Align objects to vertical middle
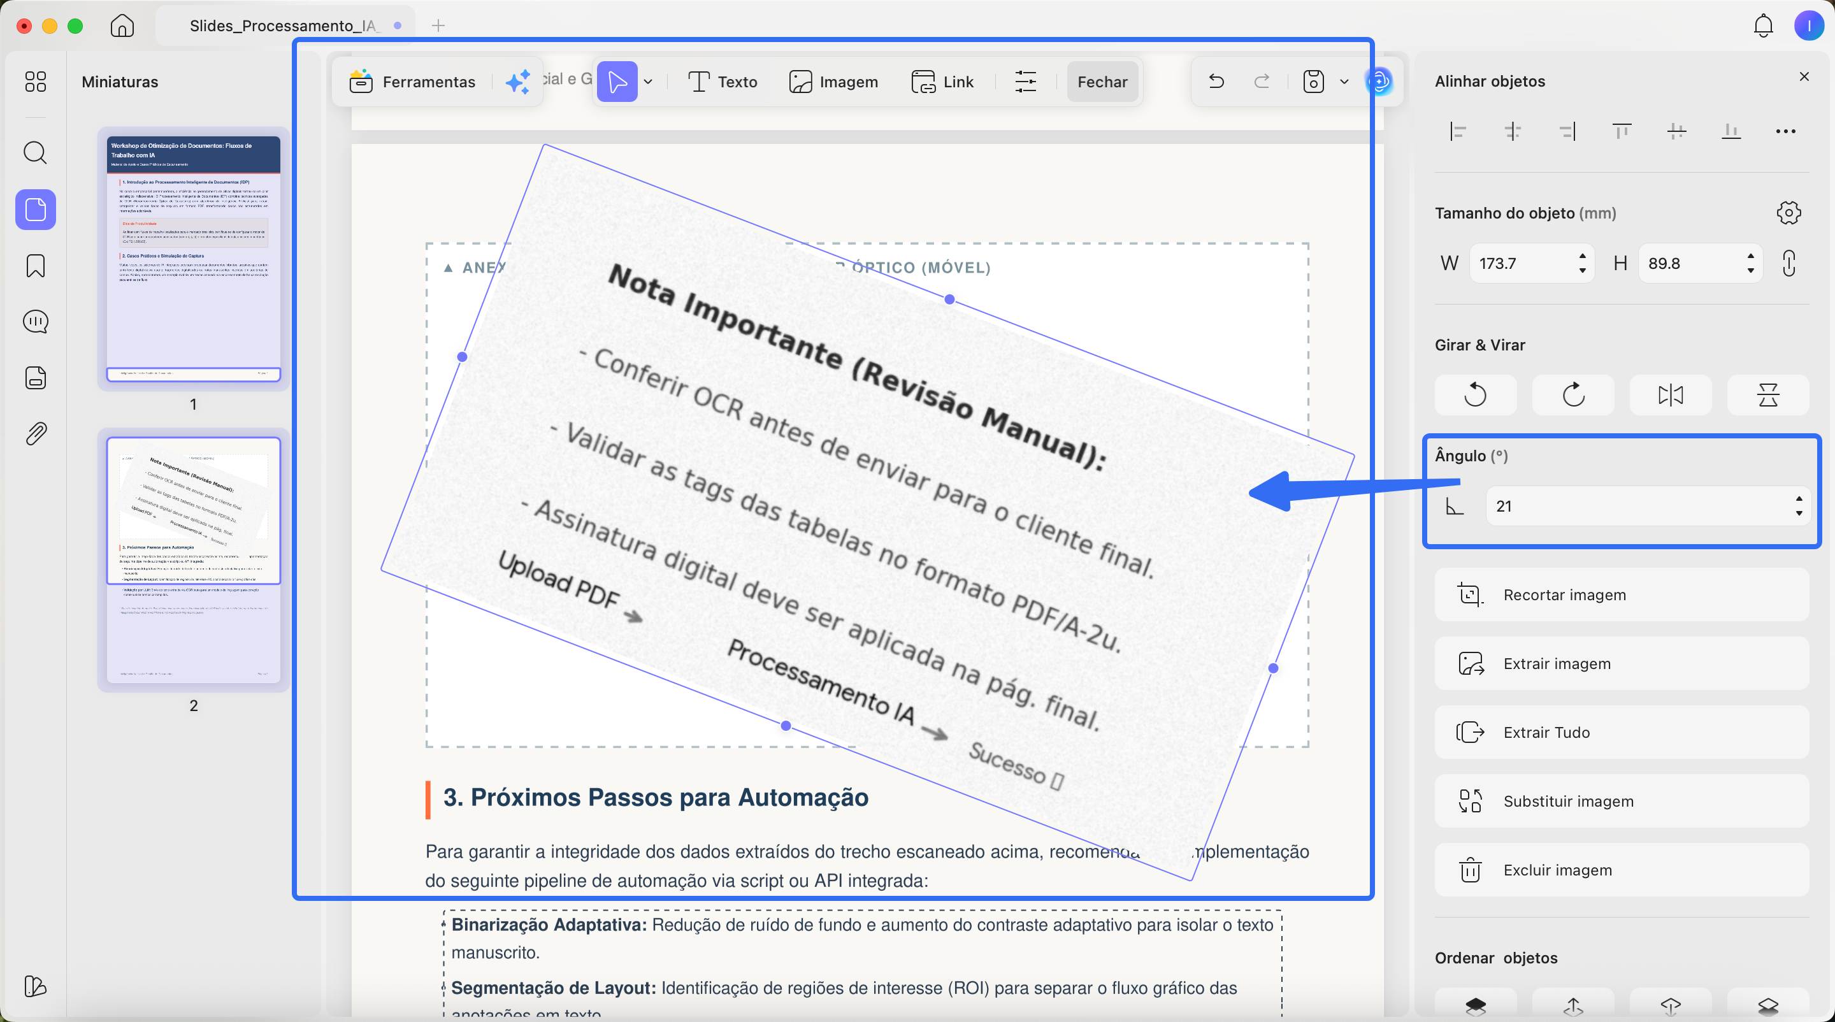The image size is (1835, 1022). pyautogui.click(x=1676, y=131)
